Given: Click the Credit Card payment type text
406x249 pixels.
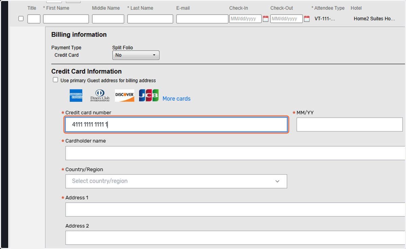Looking at the screenshot, I should (x=67, y=55).
